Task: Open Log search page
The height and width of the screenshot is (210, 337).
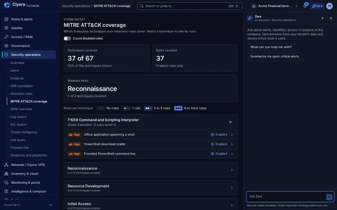Action: pos(19,117)
